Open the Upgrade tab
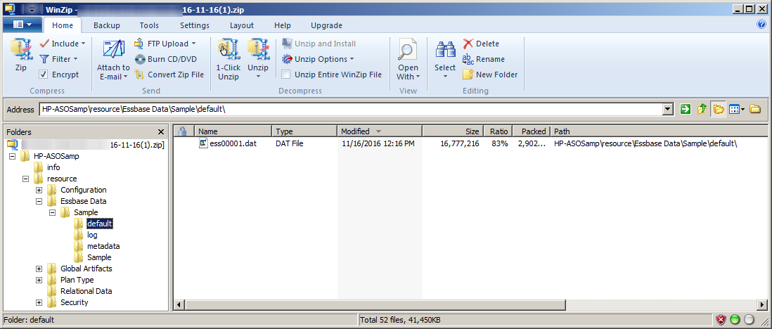This screenshot has height=329, width=772. (326, 25)
